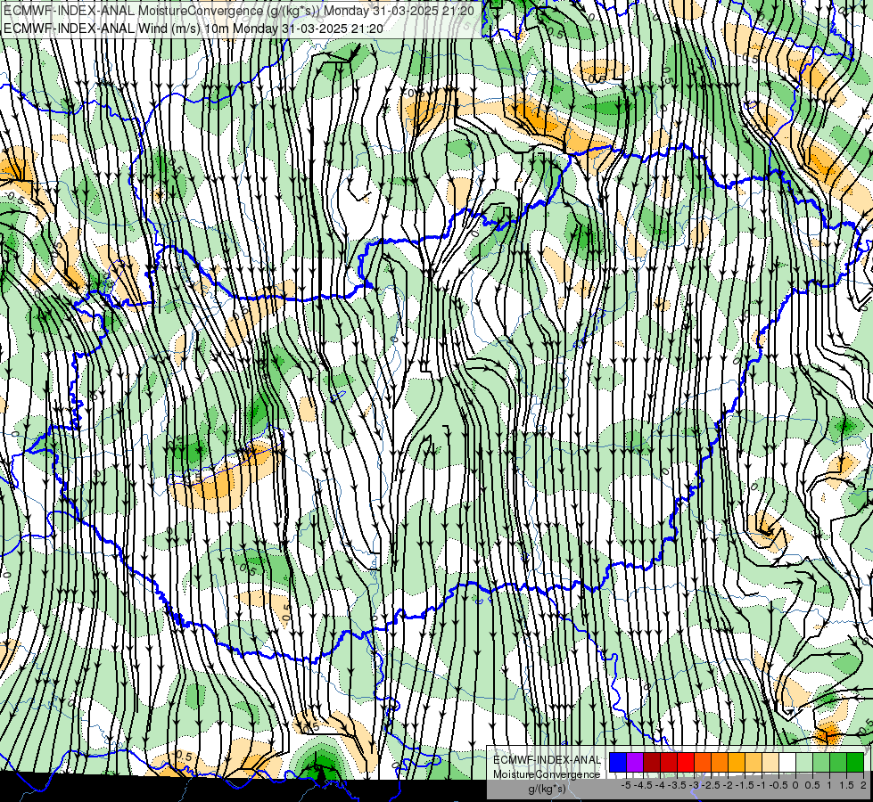Select the light orange swatch between -1.5 and -1
This screenshot has width=873, height=802.
754,763
